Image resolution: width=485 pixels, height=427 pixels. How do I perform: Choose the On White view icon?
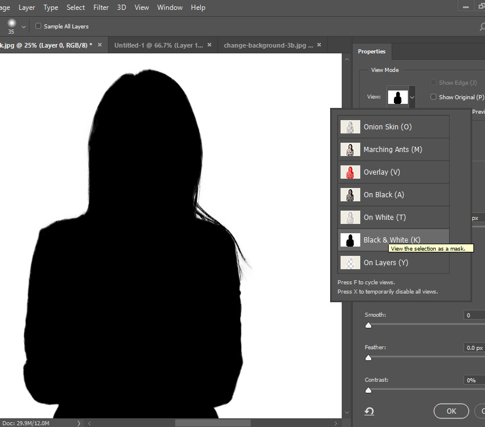point(350,218)
